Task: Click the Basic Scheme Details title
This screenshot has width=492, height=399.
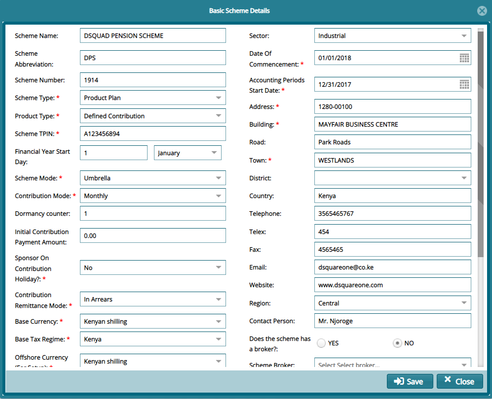Action: pos(239,11)
